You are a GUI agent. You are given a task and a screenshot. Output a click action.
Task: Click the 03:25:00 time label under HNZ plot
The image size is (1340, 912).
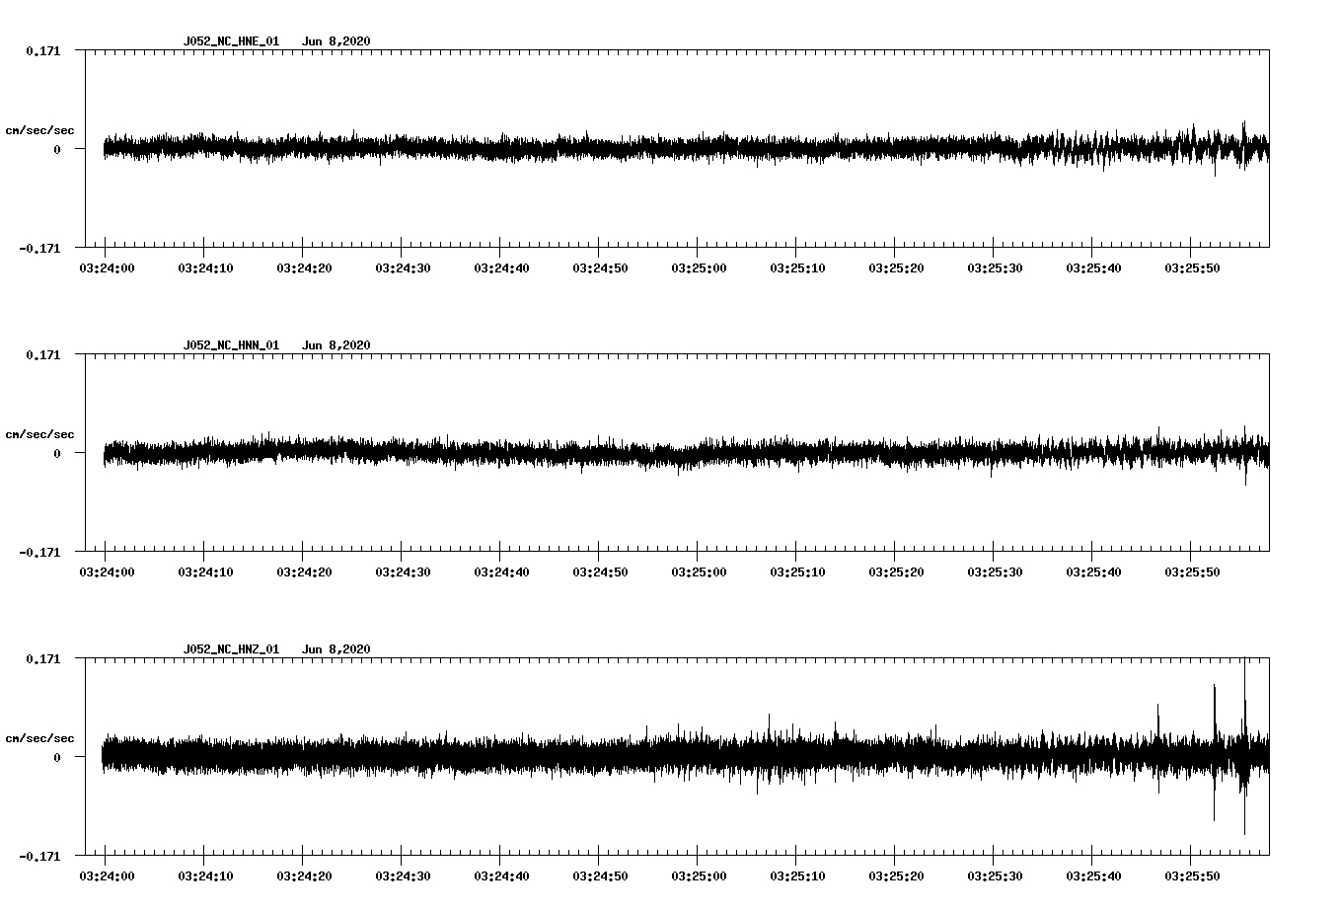pos(698,876)
